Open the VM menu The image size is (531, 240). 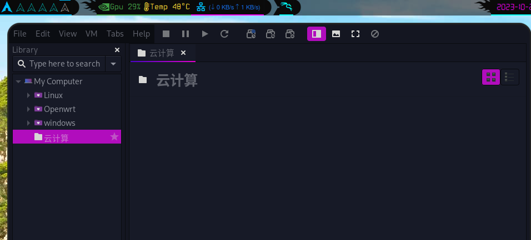[x=92, y=34]
